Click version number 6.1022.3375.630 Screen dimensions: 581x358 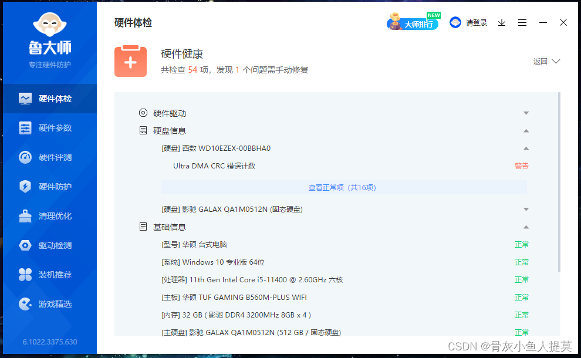tap(50, 342)
